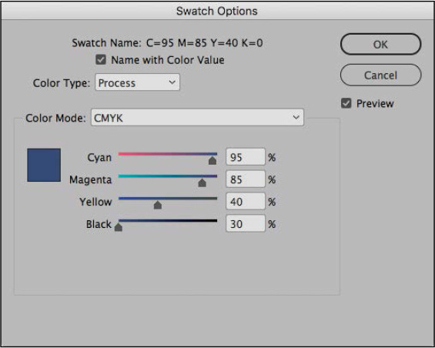Click the Cyan gradient slider track

coord(168,154)
